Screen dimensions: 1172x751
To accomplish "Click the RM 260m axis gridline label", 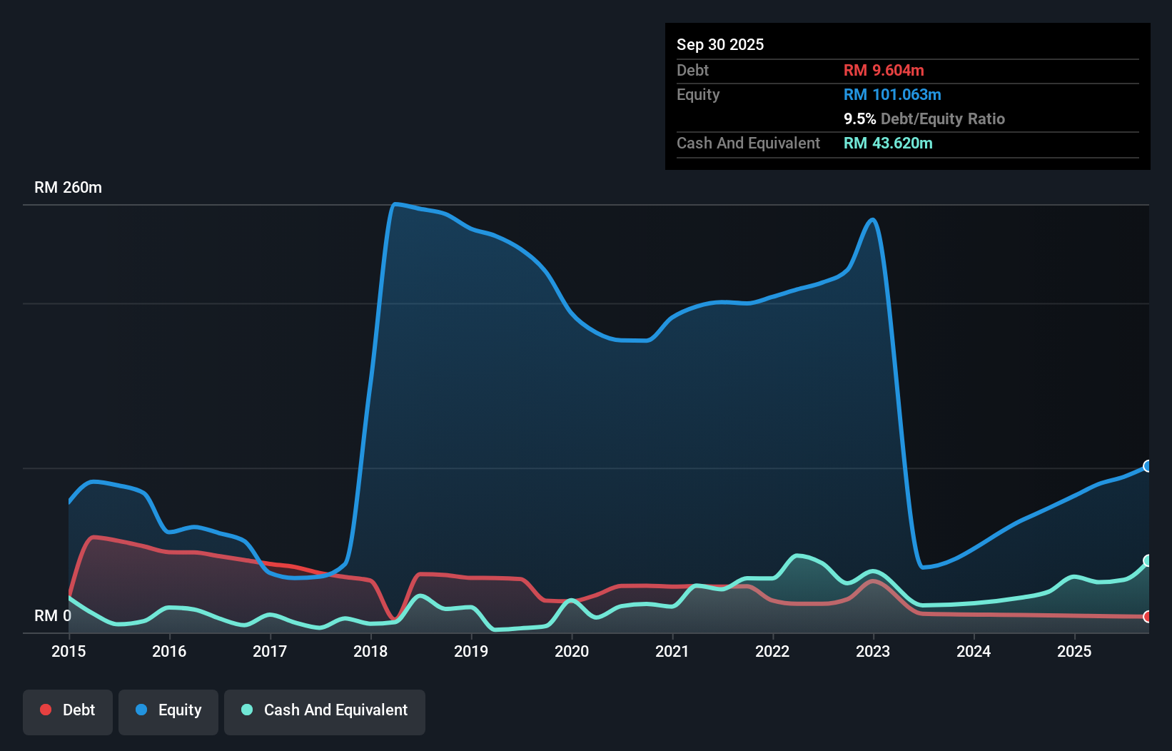I will pyautogui.click(x=68, y=187).
